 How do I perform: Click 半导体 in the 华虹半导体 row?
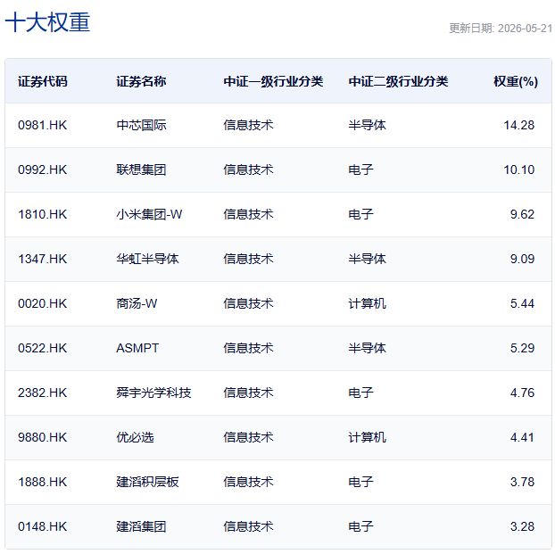coord(367,259)
